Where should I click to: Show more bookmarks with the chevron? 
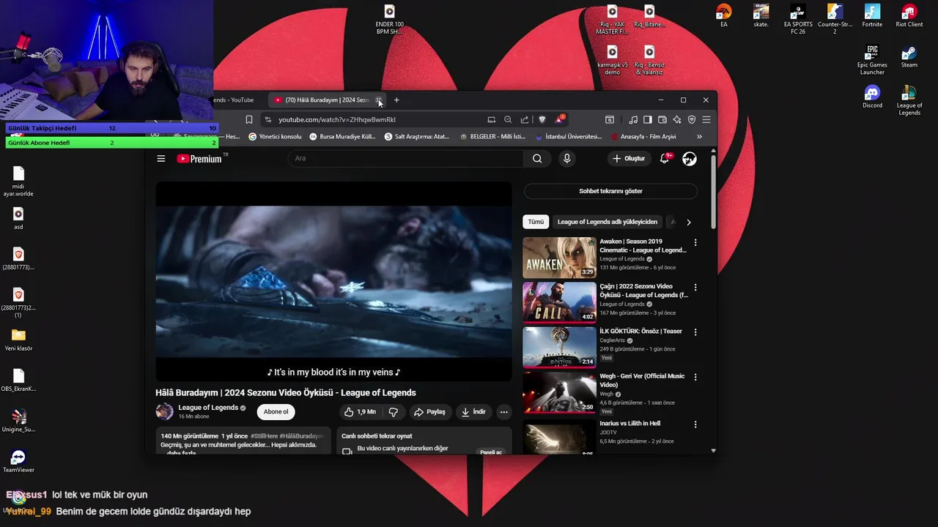point(699,137)
